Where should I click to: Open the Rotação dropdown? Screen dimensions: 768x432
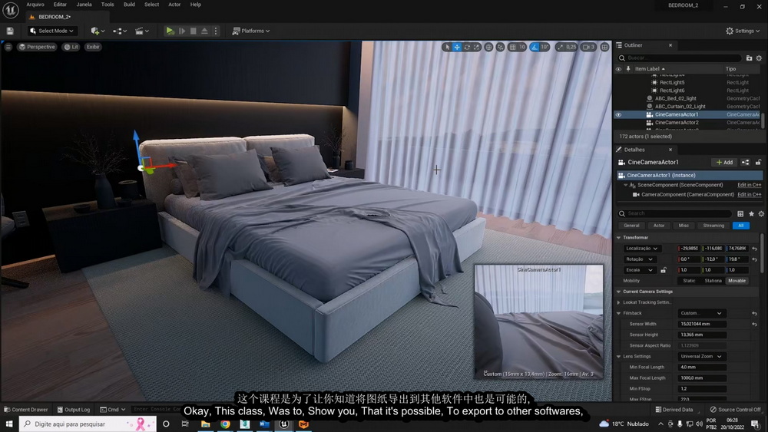click(639, 259)
